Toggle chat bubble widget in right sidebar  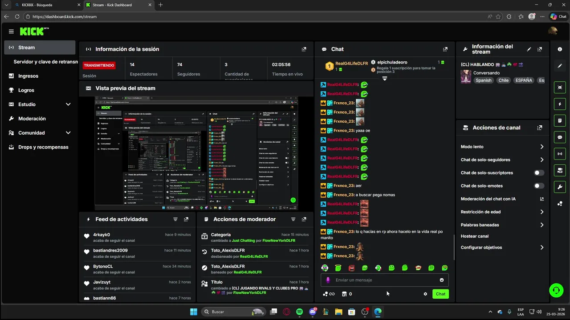(x=560, y=137)
